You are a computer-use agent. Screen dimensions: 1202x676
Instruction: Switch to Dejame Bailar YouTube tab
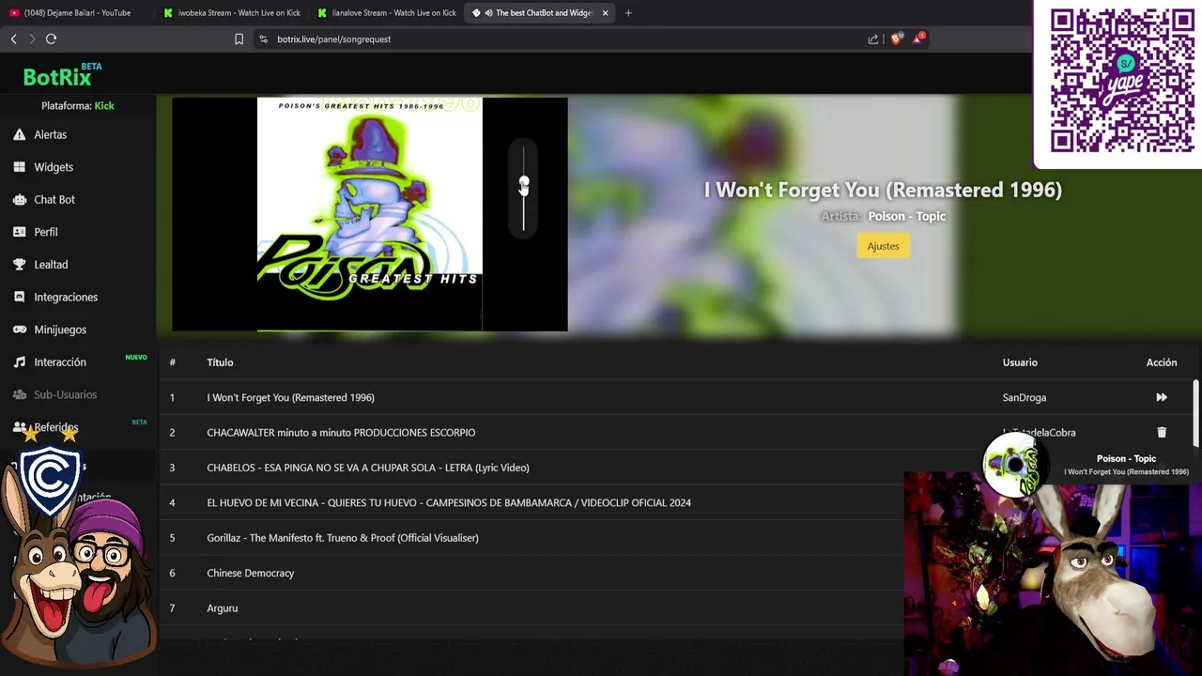(x=77, y=13)
